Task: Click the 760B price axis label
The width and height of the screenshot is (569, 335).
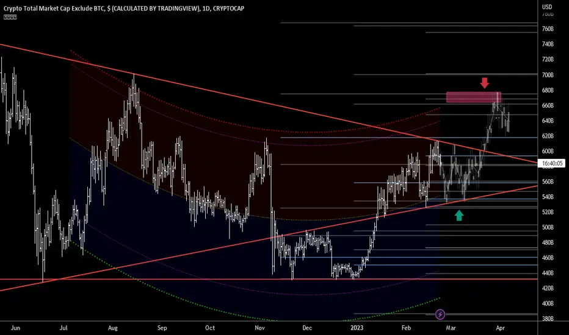Action: (548, 29)
